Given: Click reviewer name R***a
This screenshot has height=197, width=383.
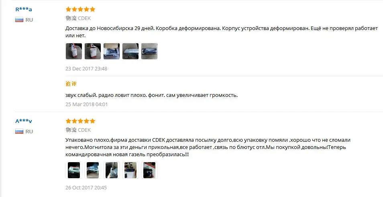Looking at the screenshot, I should 23,10.
